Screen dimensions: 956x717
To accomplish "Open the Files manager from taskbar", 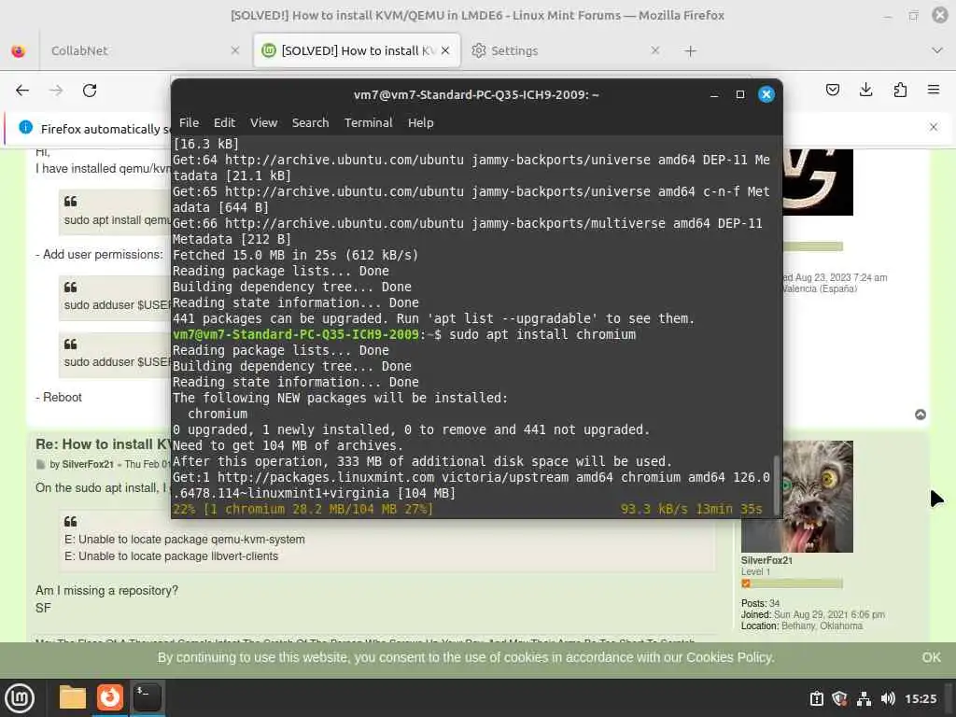I will point(73,697).
